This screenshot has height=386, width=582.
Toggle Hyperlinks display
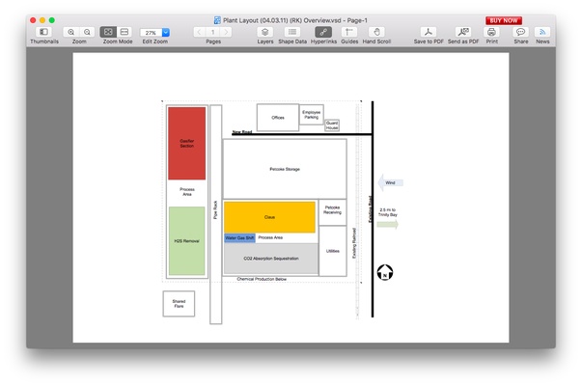[x=323, y=33]
